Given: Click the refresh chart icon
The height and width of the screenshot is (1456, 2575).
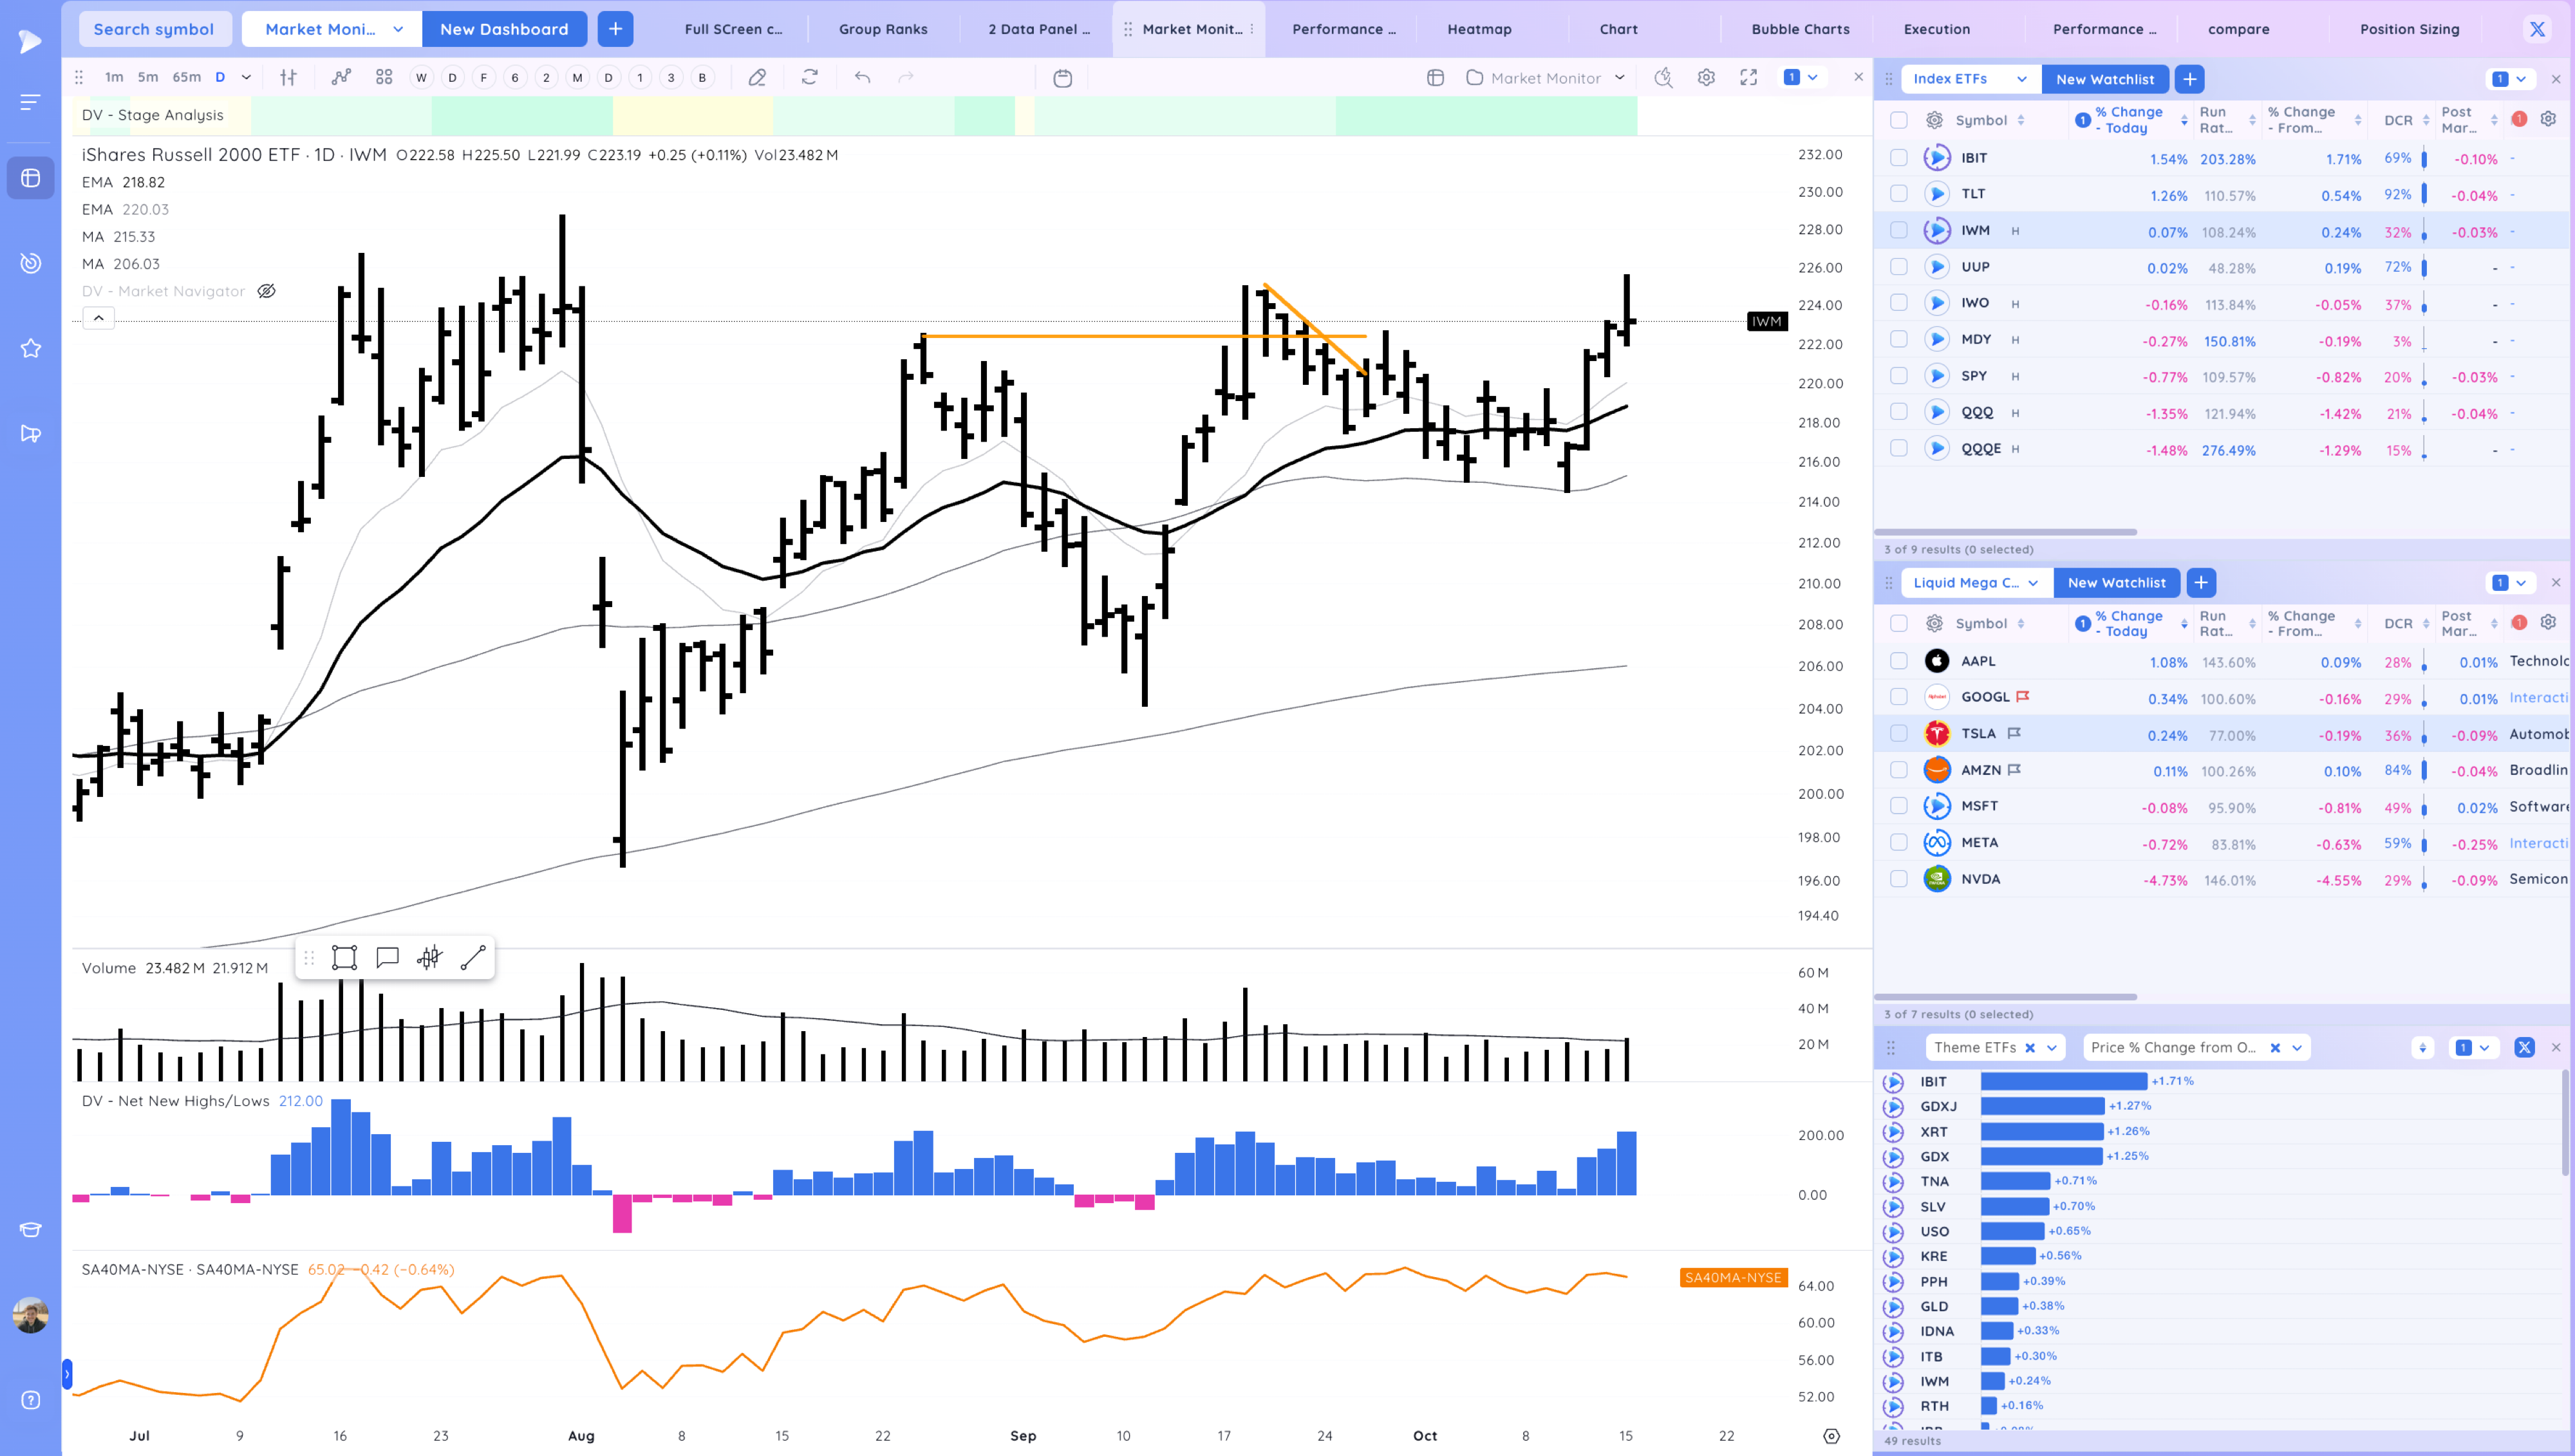Looking at the screenshot, I should pyautogui.click(x=810, y=77).
